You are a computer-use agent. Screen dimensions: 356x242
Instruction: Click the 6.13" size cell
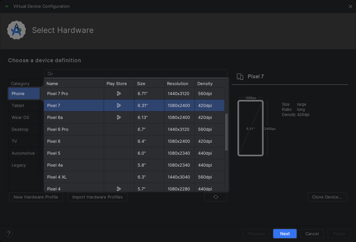coord(149,117)
